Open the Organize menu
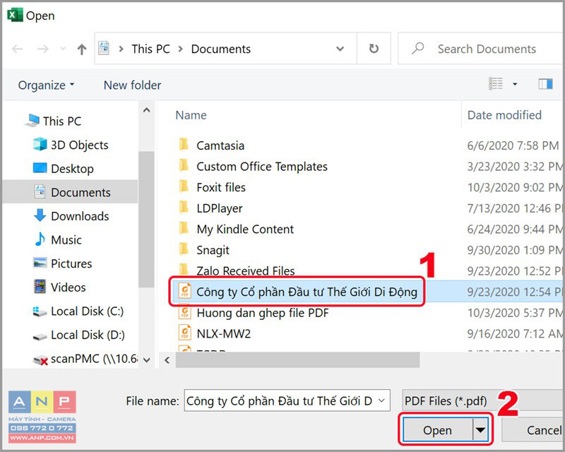The height and width of the screenshot is (452, 565). (x=46, y=85)
